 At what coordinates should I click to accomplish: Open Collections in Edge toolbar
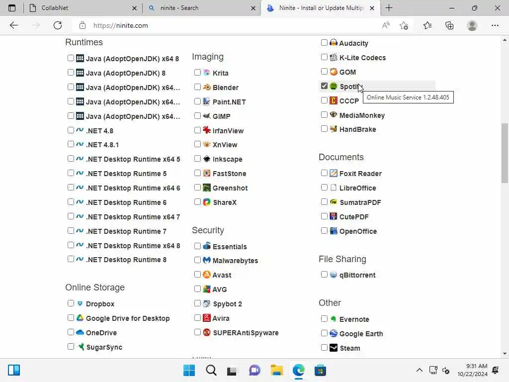(x=449, y=25)
